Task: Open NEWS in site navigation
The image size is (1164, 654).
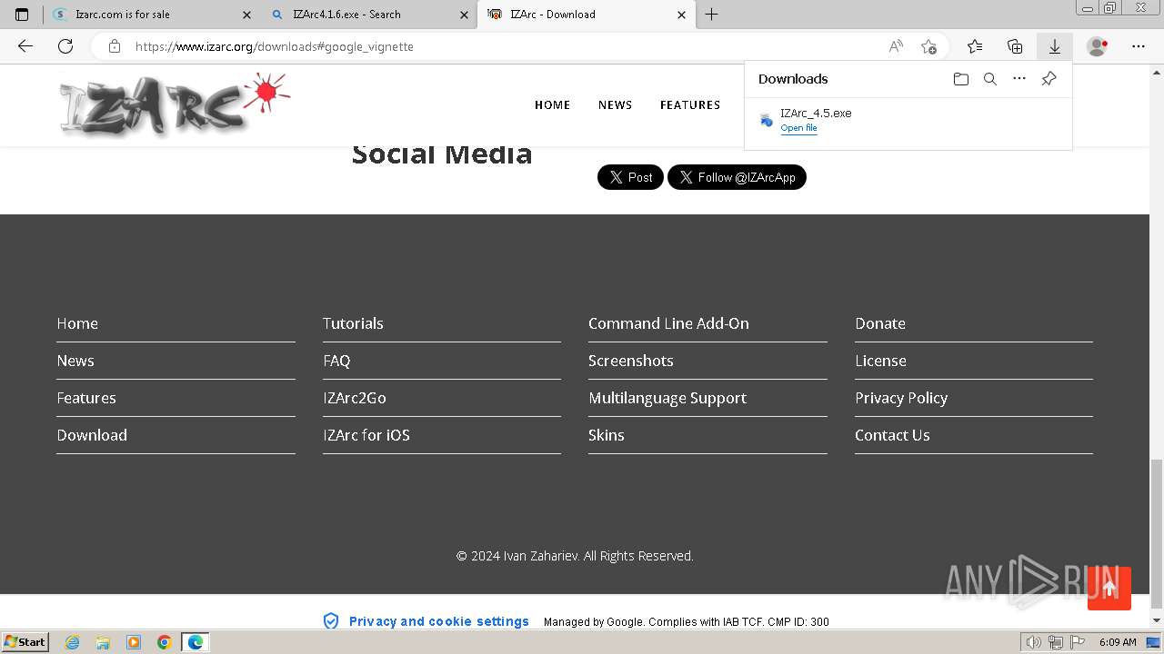Action: pyautogui.click(x=616, y=105)
